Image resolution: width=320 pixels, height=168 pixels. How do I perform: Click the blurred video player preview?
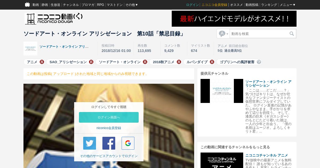109,126
